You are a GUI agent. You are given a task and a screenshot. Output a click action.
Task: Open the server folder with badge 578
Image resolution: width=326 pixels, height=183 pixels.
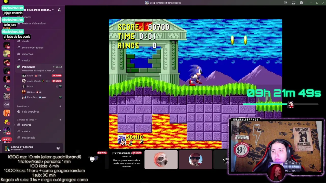(7, 130)
